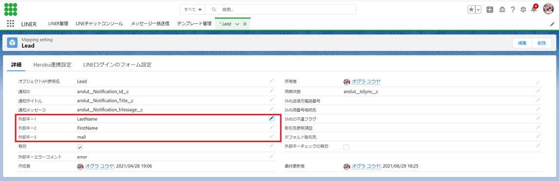Edit the 外部キー2 field pencil
Viewport: 559px width, 181px height.
272,127
